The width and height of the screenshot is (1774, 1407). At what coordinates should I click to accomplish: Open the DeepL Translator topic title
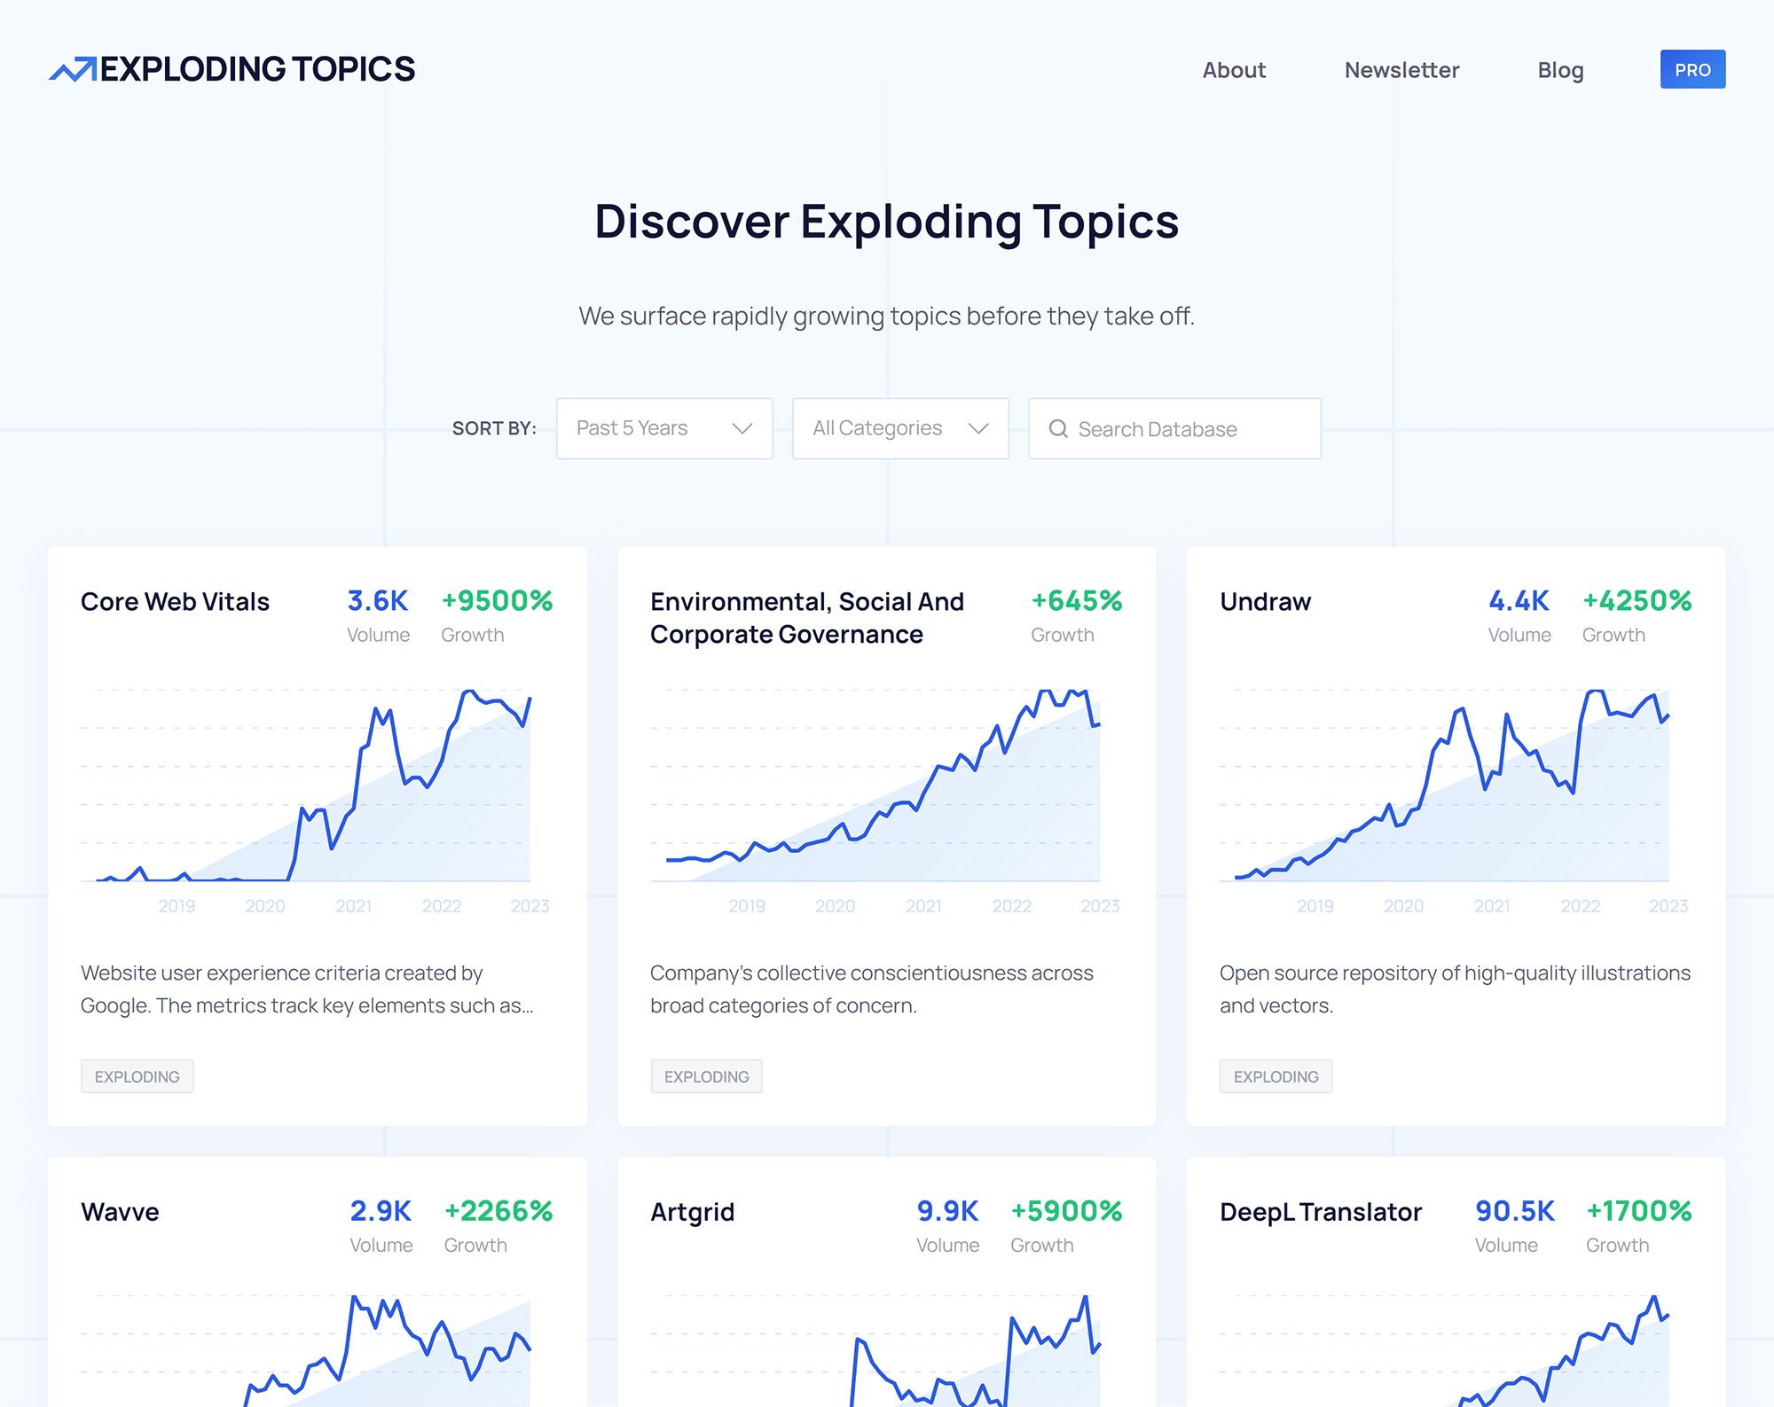tap(1321, 1212)
